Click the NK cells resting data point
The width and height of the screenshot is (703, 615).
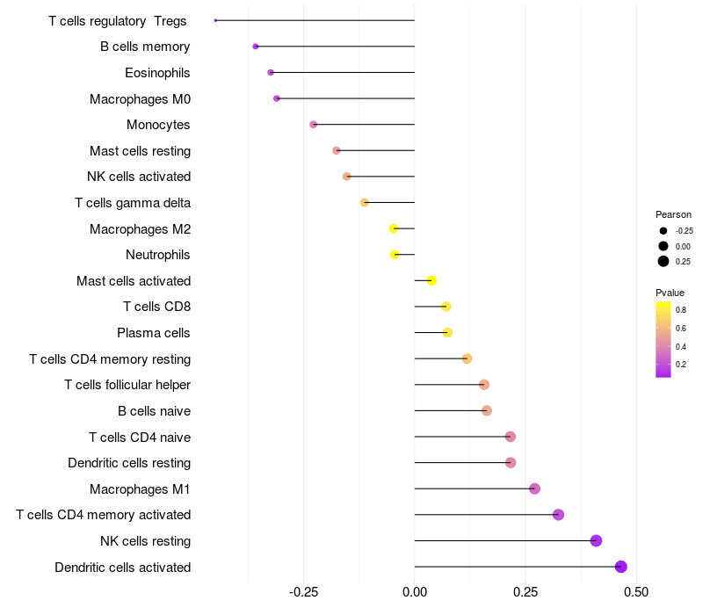coord(596,540)
